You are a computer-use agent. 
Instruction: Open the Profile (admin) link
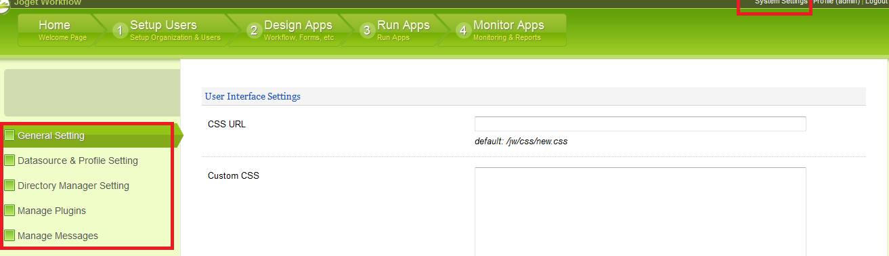click(837, 3)
